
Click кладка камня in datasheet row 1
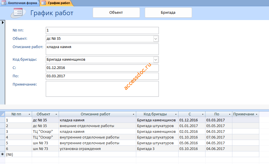pos(97,120)
